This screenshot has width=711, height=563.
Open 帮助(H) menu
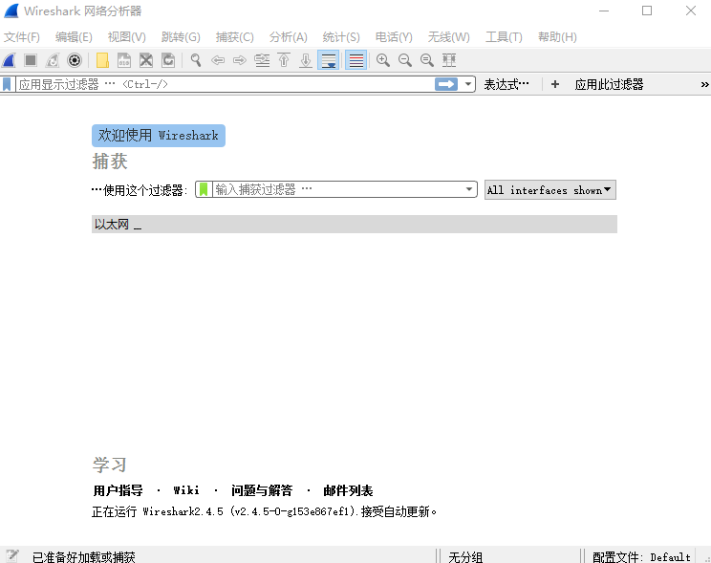pos(557,36)
